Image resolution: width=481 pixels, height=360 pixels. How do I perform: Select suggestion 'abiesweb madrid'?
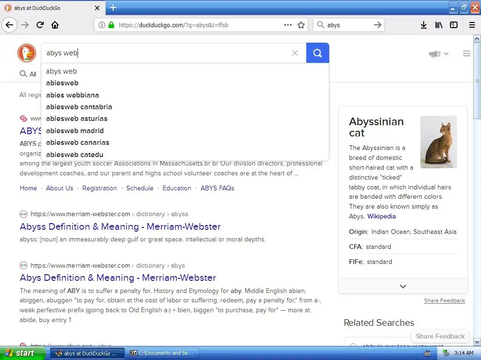coord(185,131)
